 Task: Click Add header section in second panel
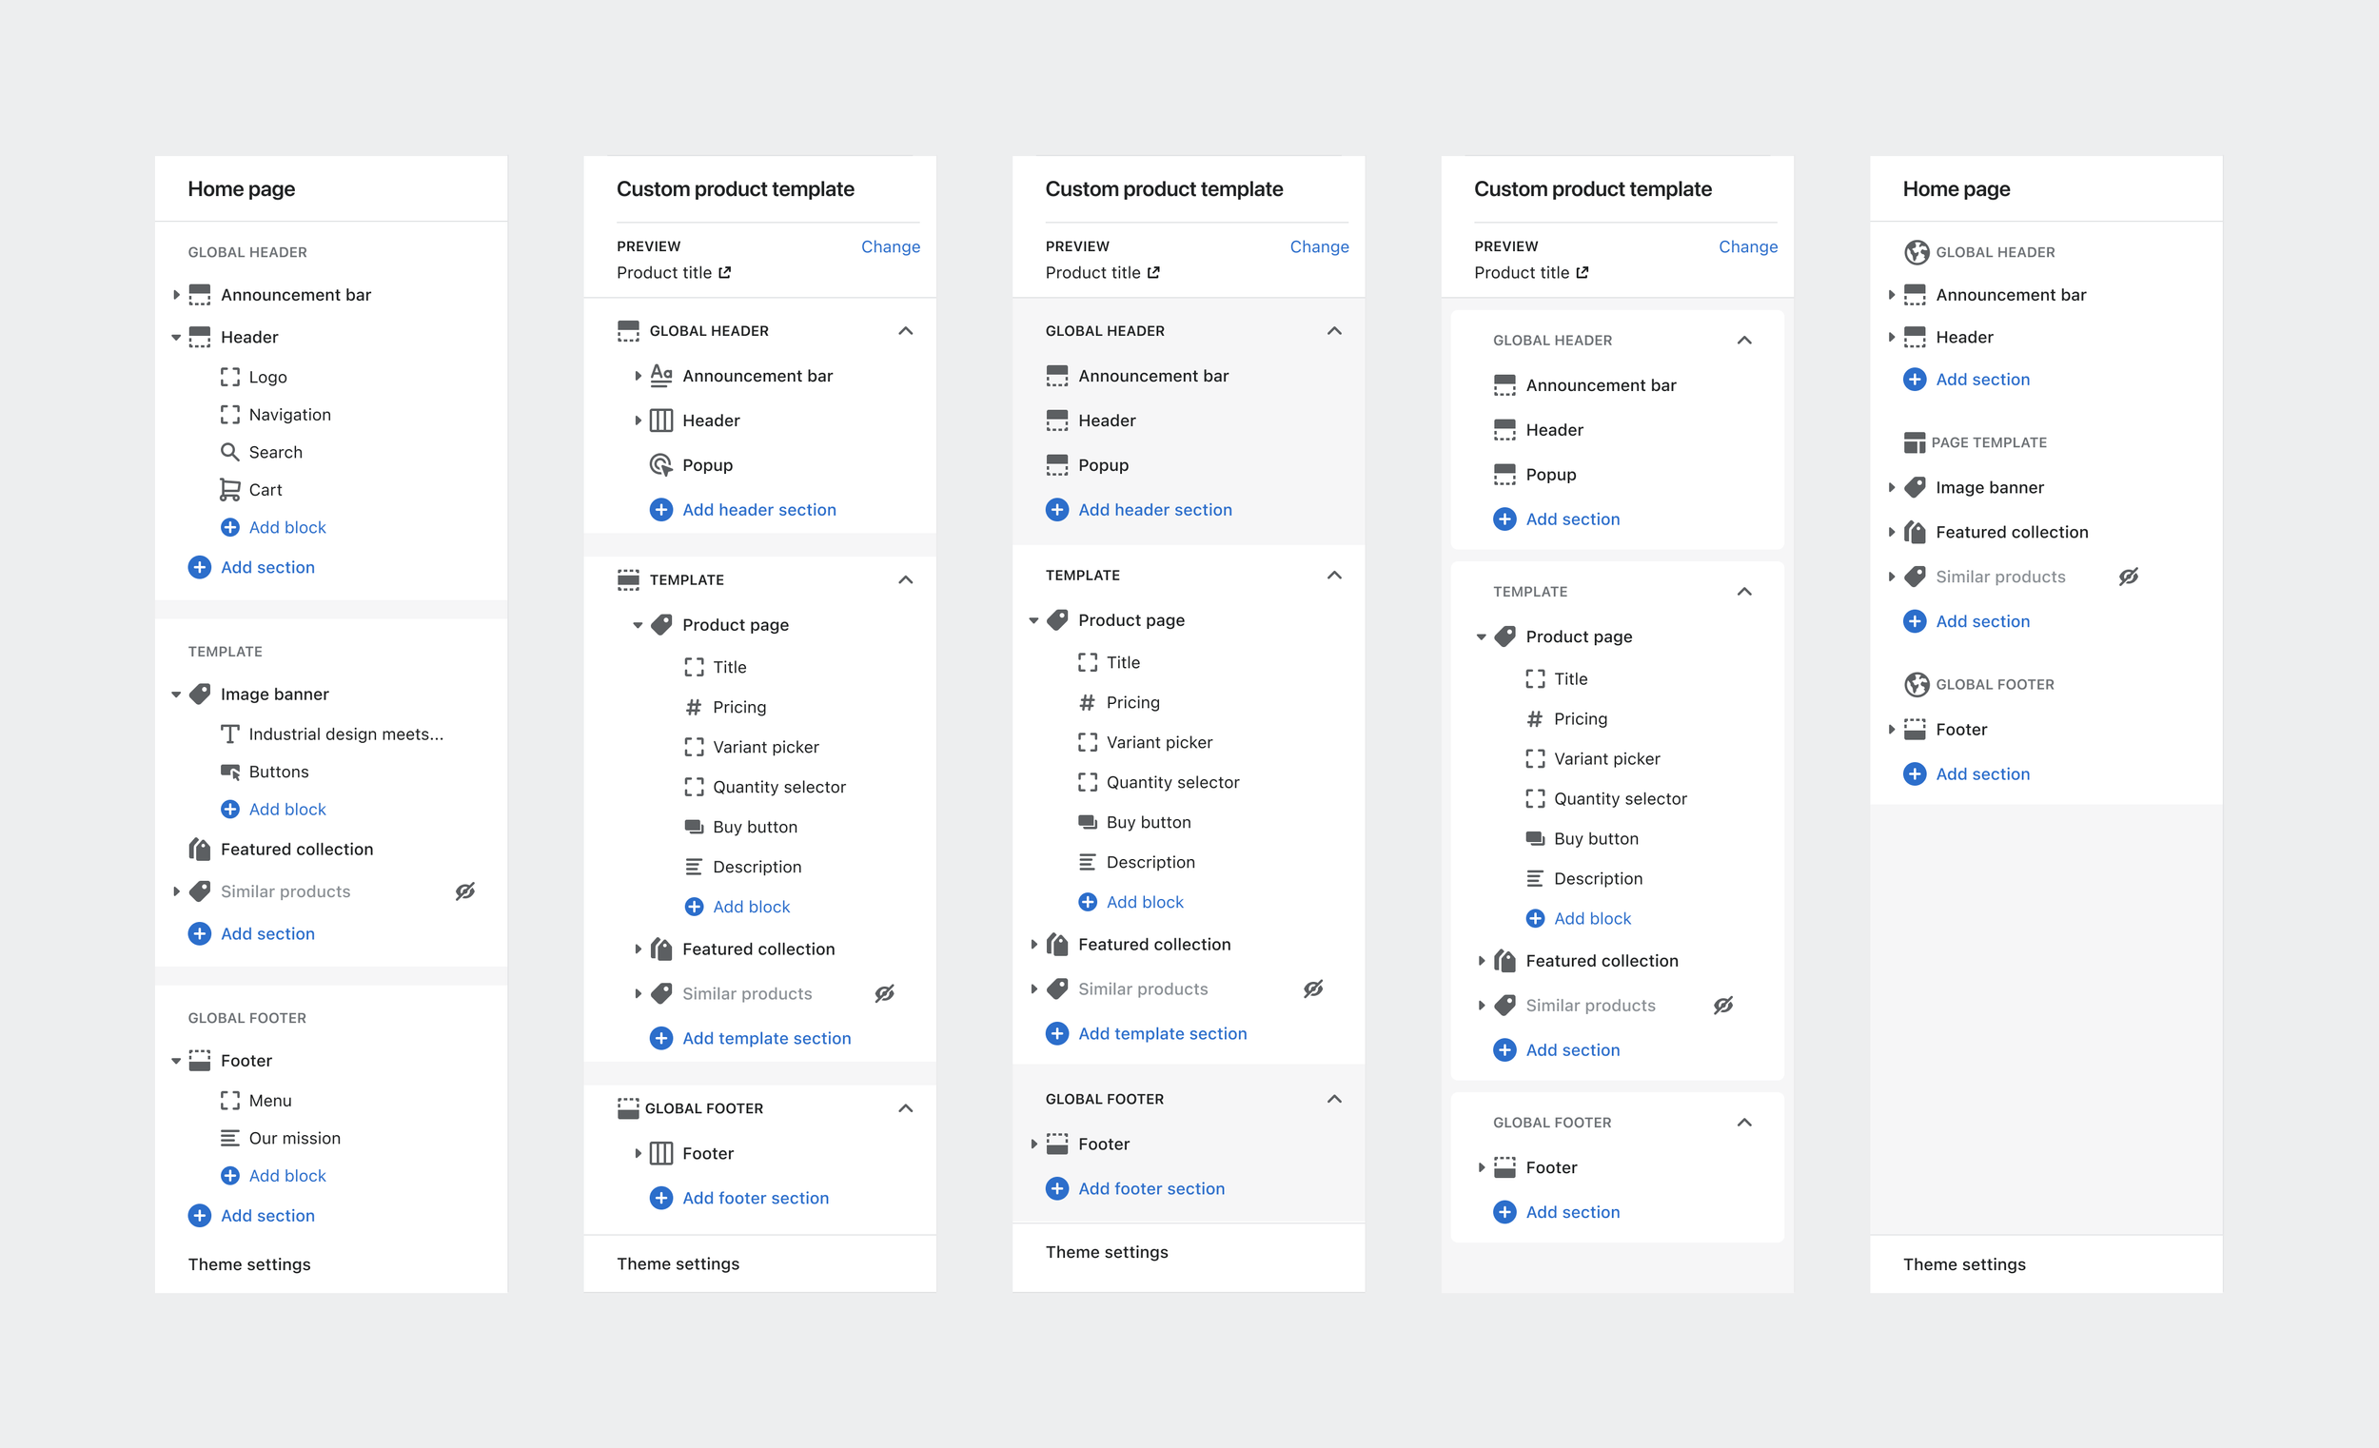(743, 509)
